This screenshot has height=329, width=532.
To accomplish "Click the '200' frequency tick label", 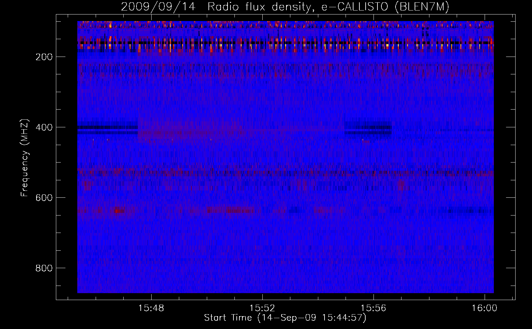I will (x=44, y=57).
